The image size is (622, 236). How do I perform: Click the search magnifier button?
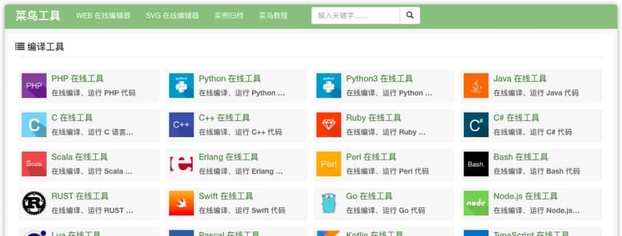410,16
